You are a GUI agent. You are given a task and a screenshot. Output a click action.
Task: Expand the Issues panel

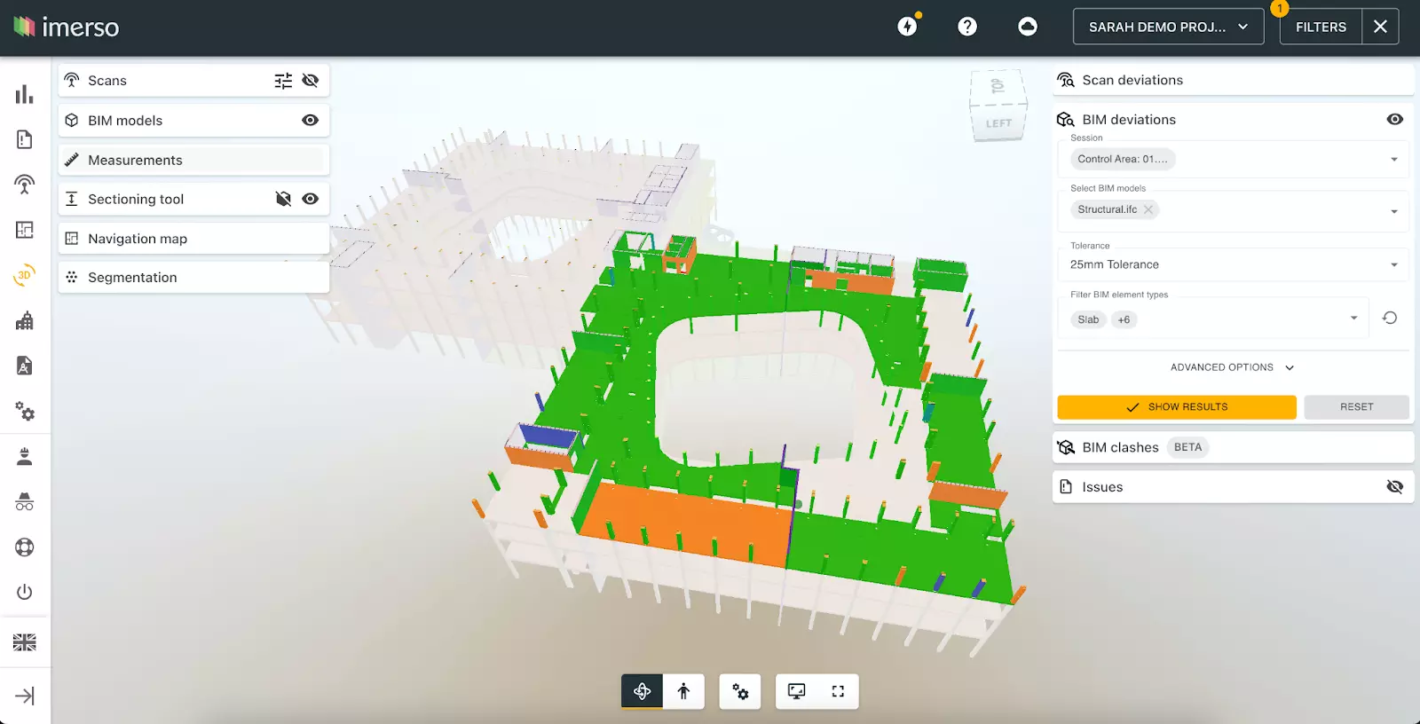point(1233,486)
